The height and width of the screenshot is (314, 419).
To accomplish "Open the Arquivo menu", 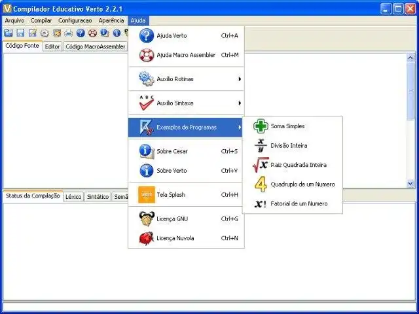I will [14, 20].
